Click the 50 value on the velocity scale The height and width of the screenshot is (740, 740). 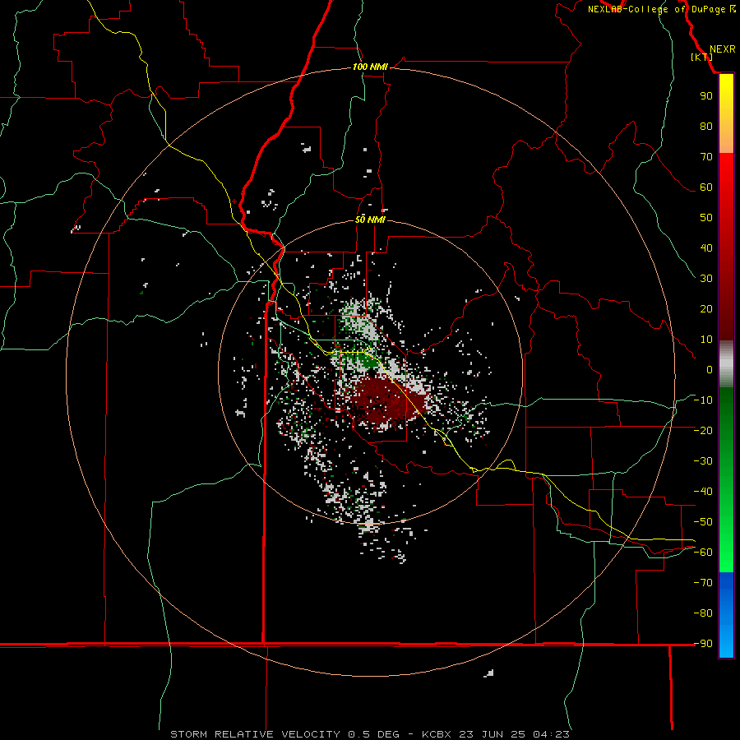[706, 218]
